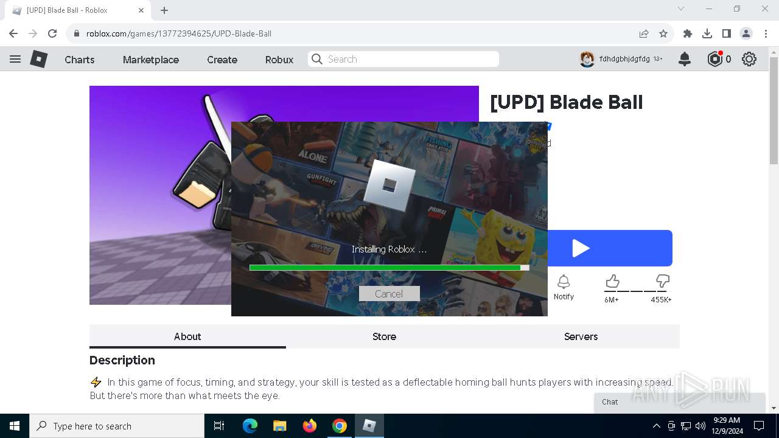779x438 pixels.
Task: Open the taskbar clock and date
Action: point(727,426)
